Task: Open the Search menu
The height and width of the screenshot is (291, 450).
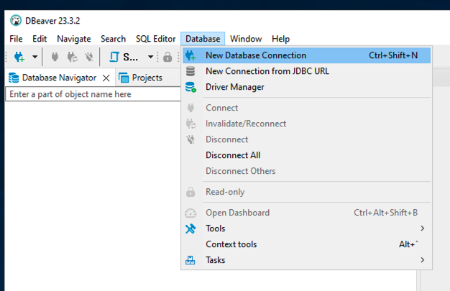Action: (x=113, y=39)
